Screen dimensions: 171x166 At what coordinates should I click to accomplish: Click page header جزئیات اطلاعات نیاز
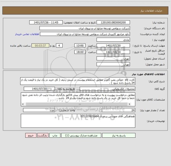(151, 11)
